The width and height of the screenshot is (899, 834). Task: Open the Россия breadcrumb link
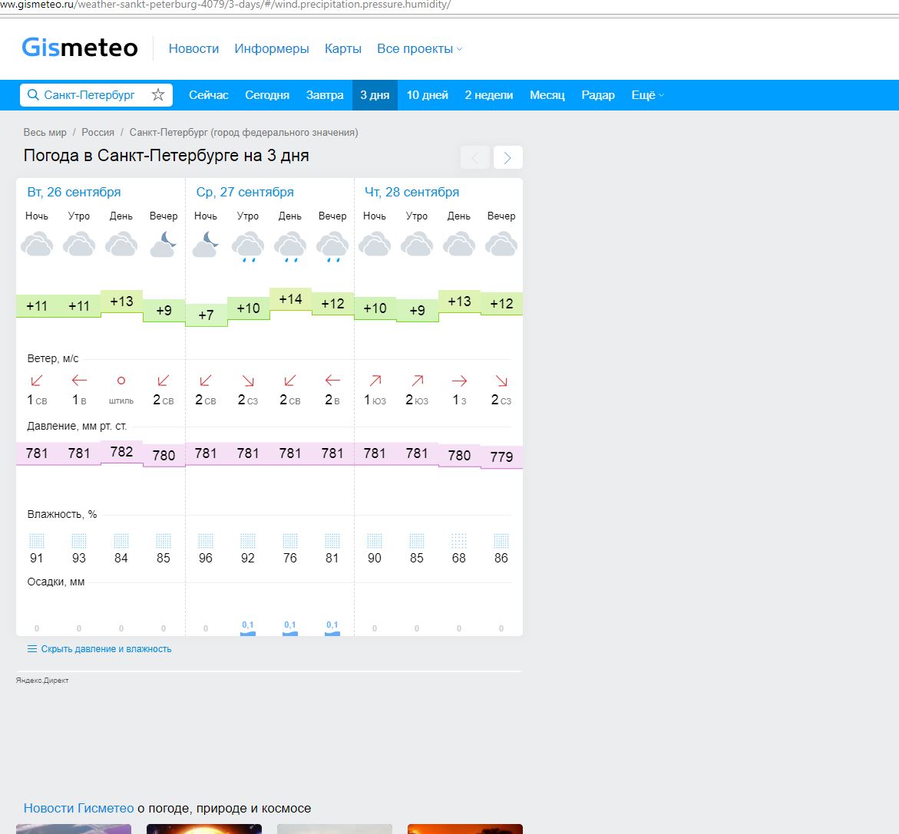click(98, 132)
